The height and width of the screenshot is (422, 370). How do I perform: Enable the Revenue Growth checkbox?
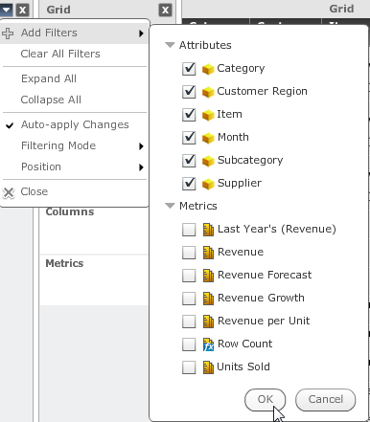coord(189,299)
